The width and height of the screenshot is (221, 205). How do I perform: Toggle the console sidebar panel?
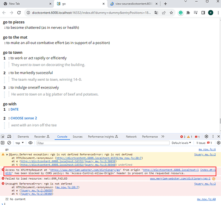coord(2,143)
